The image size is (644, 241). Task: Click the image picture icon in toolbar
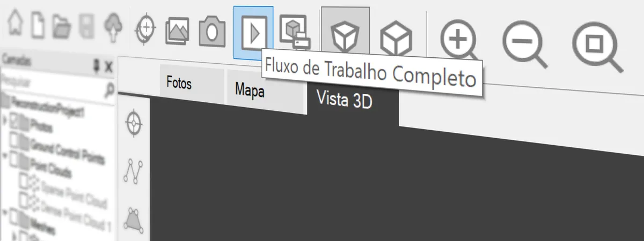click(x=177, y=31)
